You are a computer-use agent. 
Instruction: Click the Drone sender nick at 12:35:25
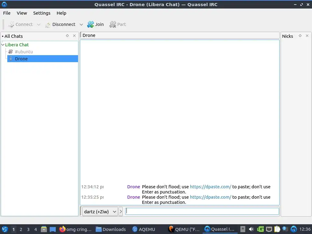133,197
